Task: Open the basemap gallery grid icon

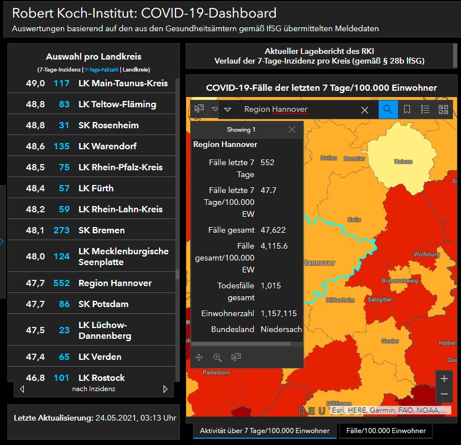Action: click(443, 110)
